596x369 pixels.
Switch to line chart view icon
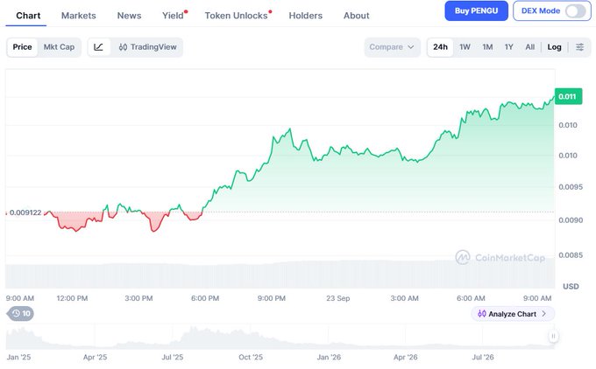tap(98, 47)
